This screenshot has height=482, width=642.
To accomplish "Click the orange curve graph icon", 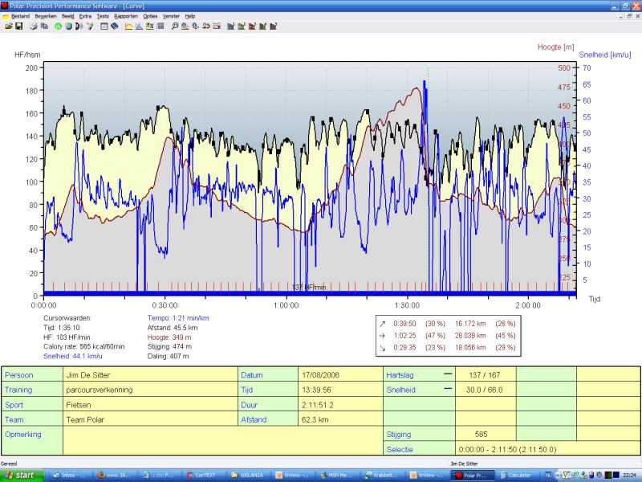I will coord(128,27).
